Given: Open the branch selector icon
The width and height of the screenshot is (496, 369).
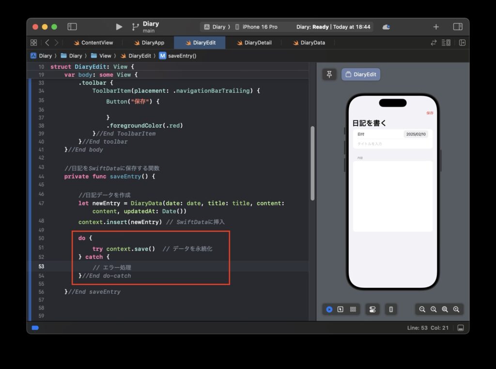Looking at the screenshot, I should coord(136,27).
